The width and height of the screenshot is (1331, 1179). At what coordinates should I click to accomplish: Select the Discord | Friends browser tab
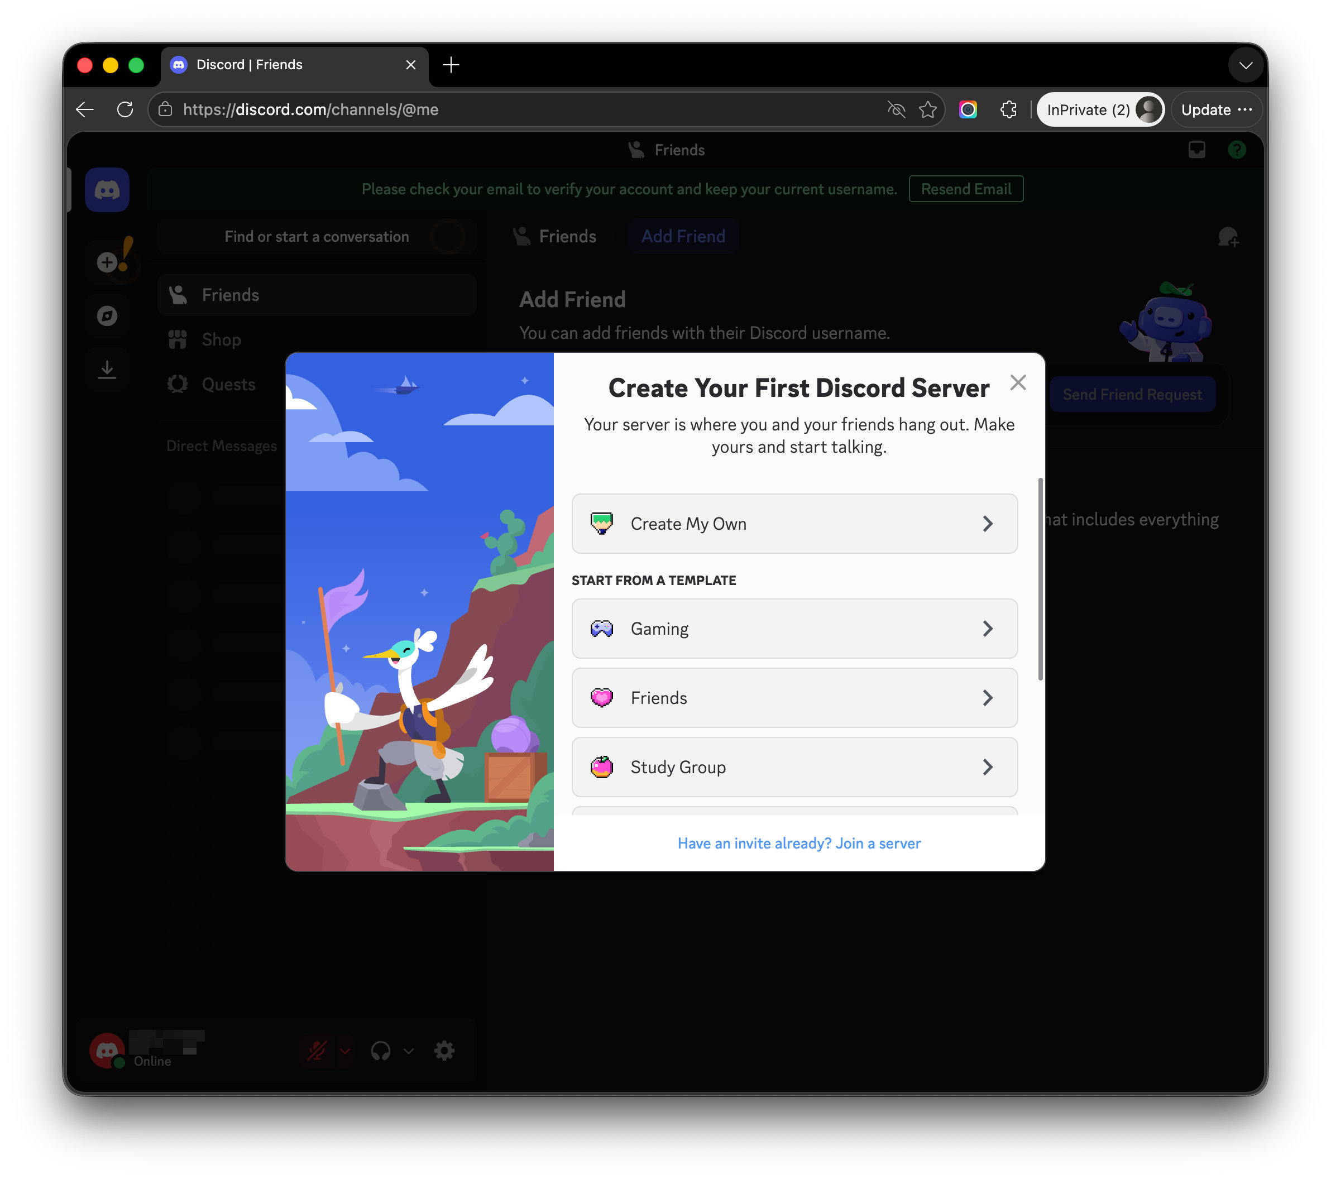pyautogui.click(x=294, y=65)
